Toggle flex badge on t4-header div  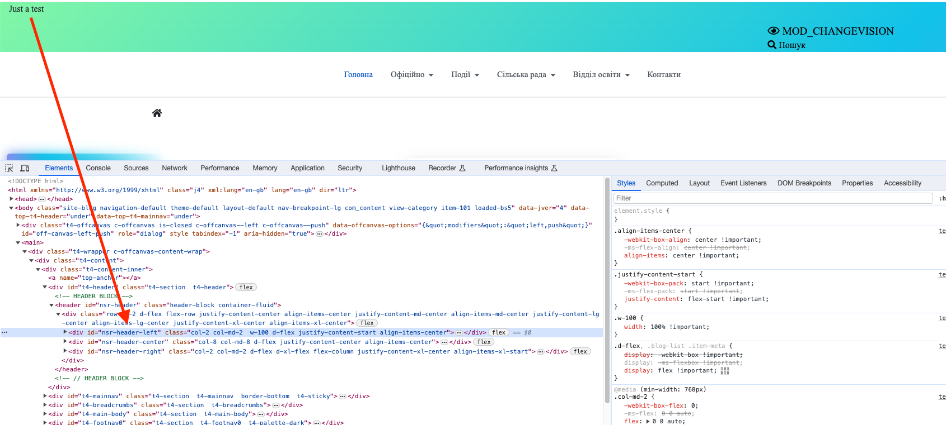(246, 287)
